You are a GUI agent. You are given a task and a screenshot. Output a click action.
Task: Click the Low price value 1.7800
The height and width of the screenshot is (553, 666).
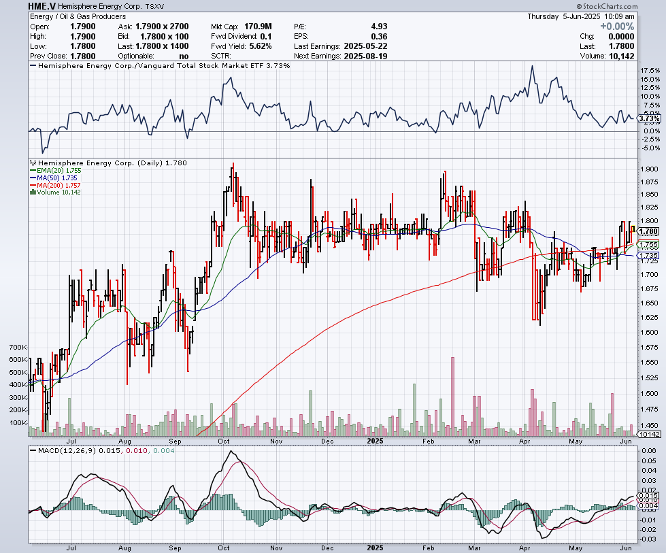83,46
